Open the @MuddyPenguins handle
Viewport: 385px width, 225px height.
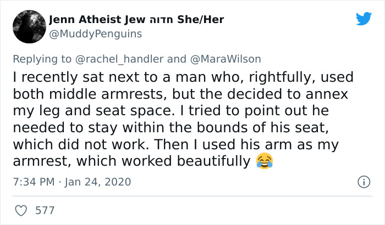(x=95, y=33)
